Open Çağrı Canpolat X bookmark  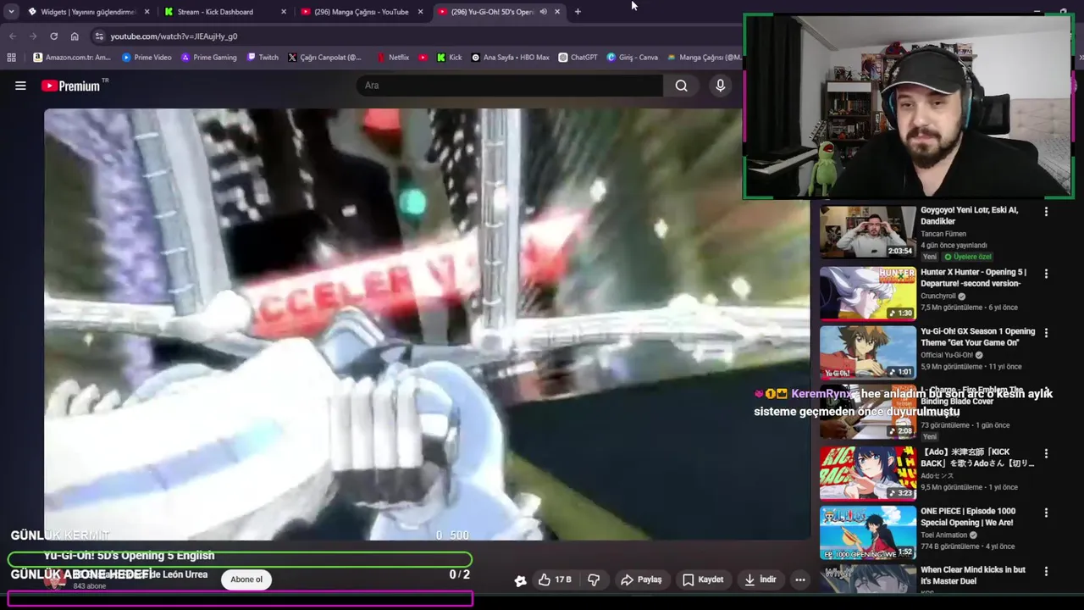[324, 58]
